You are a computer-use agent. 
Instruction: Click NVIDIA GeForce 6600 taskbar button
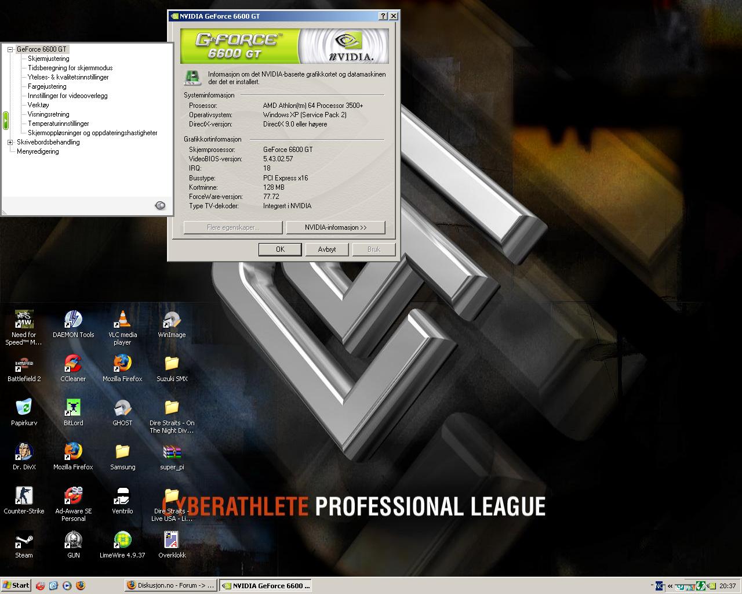click(x=266, y=585)
